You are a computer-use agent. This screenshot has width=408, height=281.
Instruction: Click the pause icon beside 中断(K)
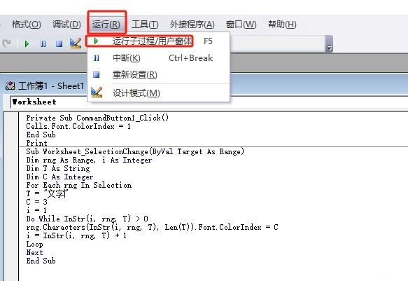(x=97, y=58)
